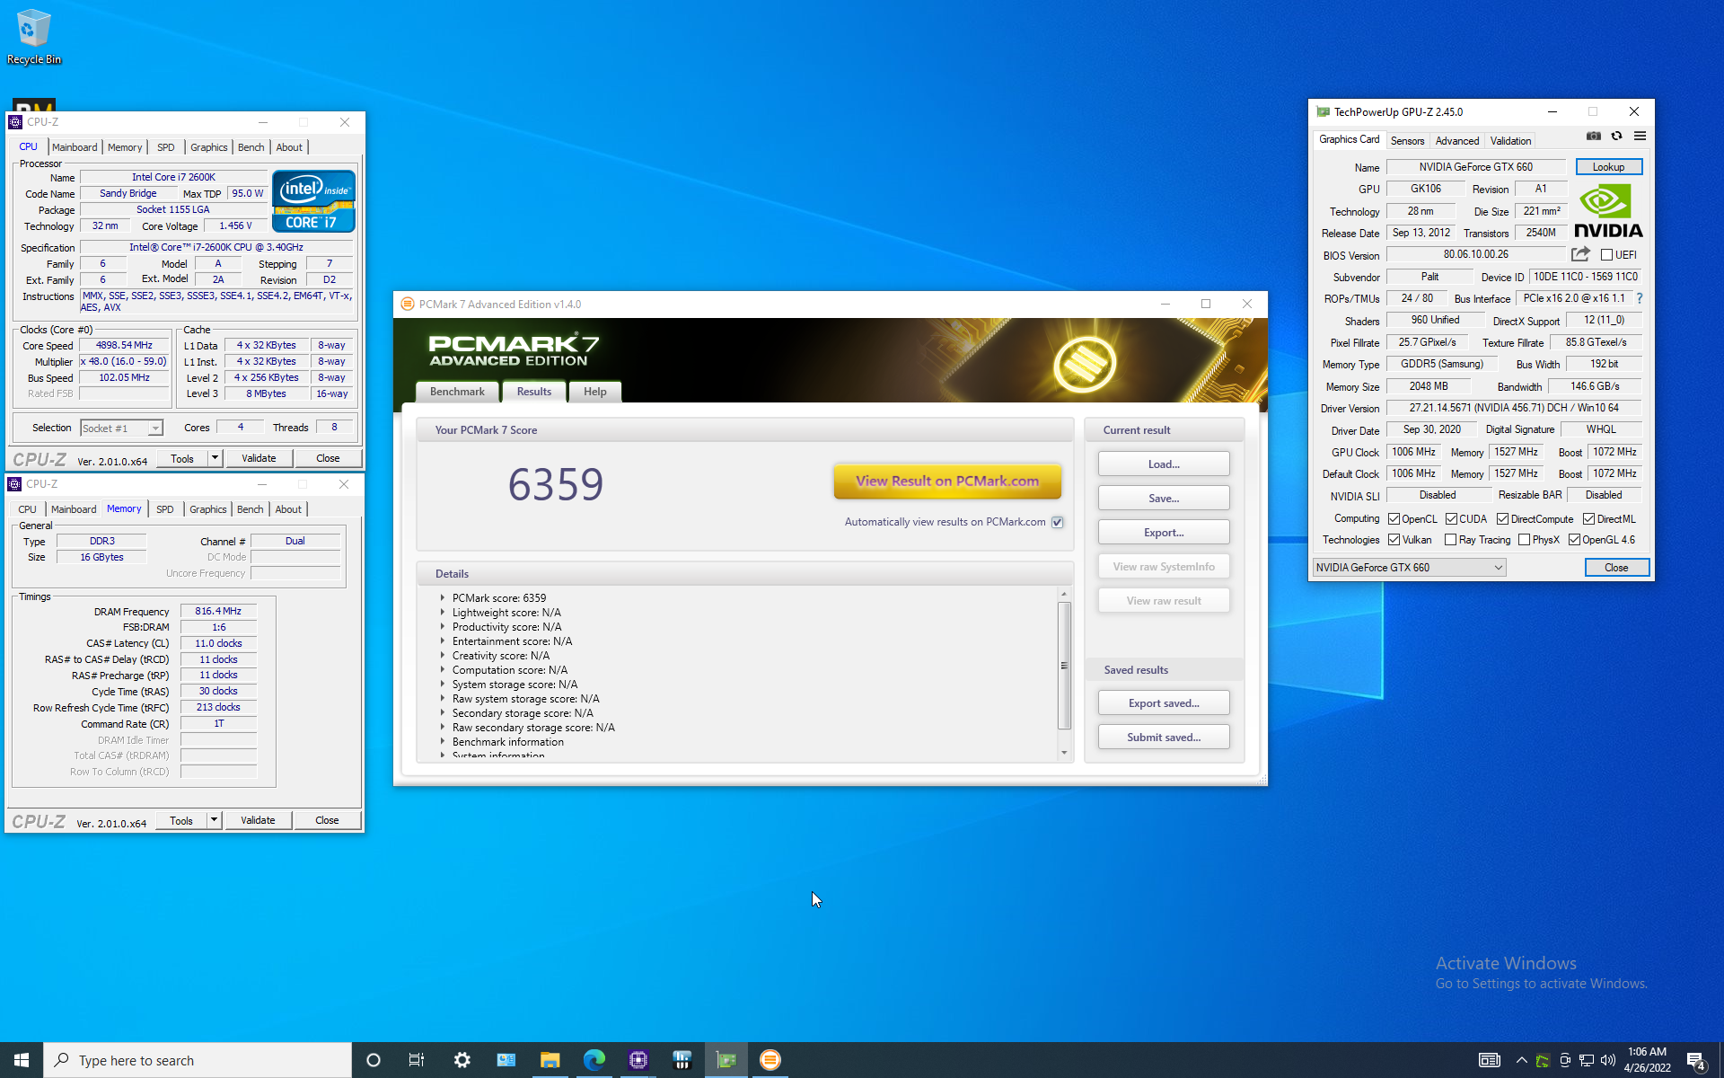Click the Meet Now tray icon
The height and width of the screenshot is (1078, 1724).
[x=1565, y=1060]
